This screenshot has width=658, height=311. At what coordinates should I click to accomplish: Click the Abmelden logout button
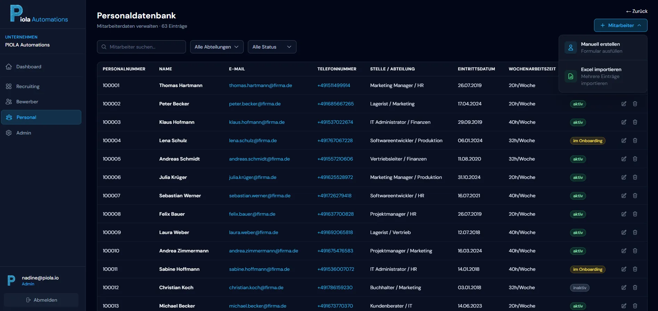(41, 300)
